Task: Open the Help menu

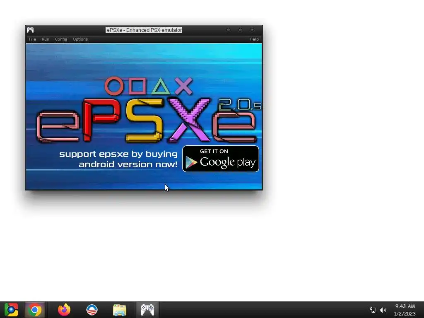Action: click(254, 39)
